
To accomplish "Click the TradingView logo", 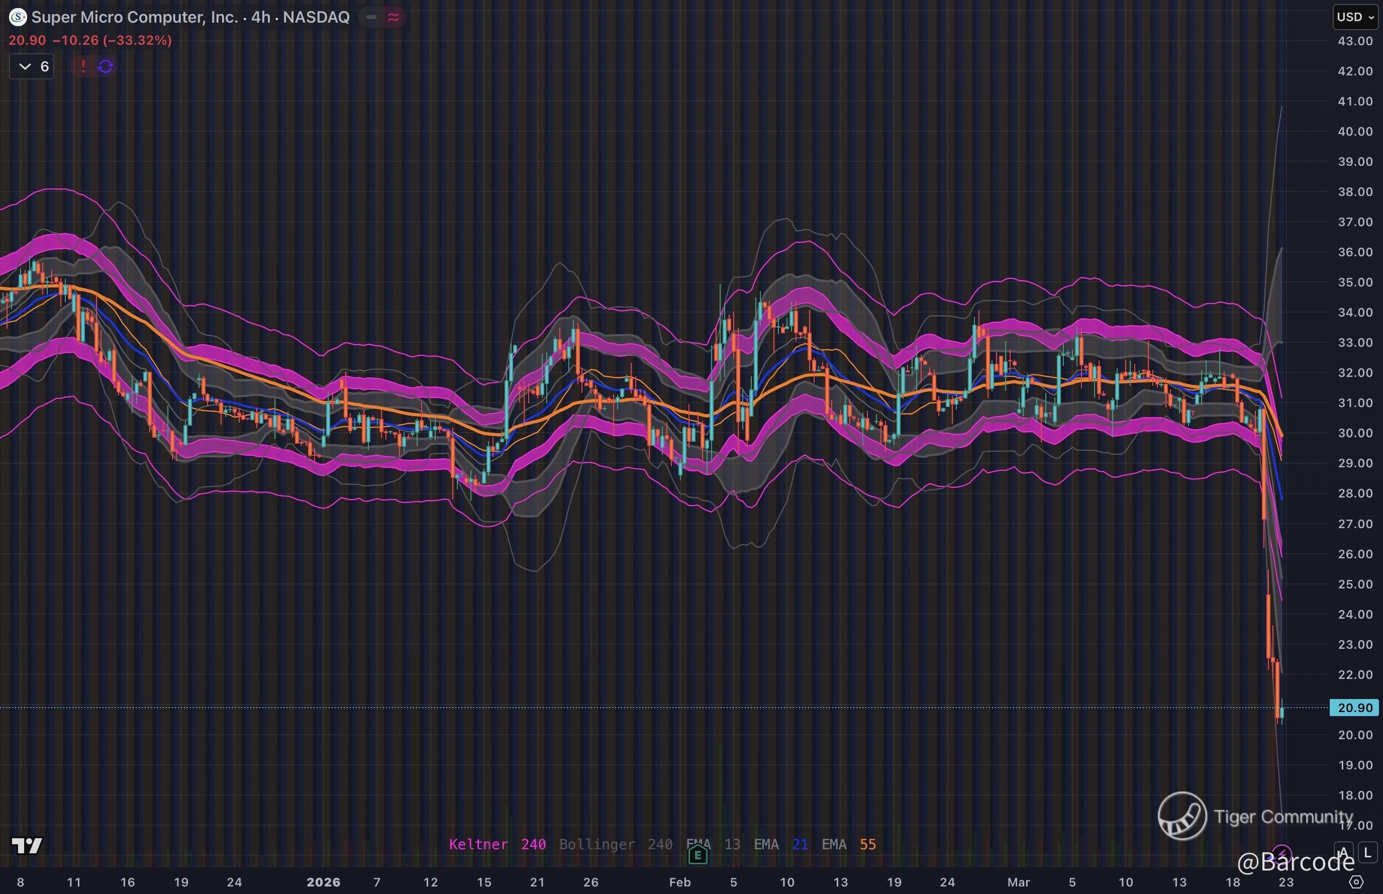I will (27, 845).
